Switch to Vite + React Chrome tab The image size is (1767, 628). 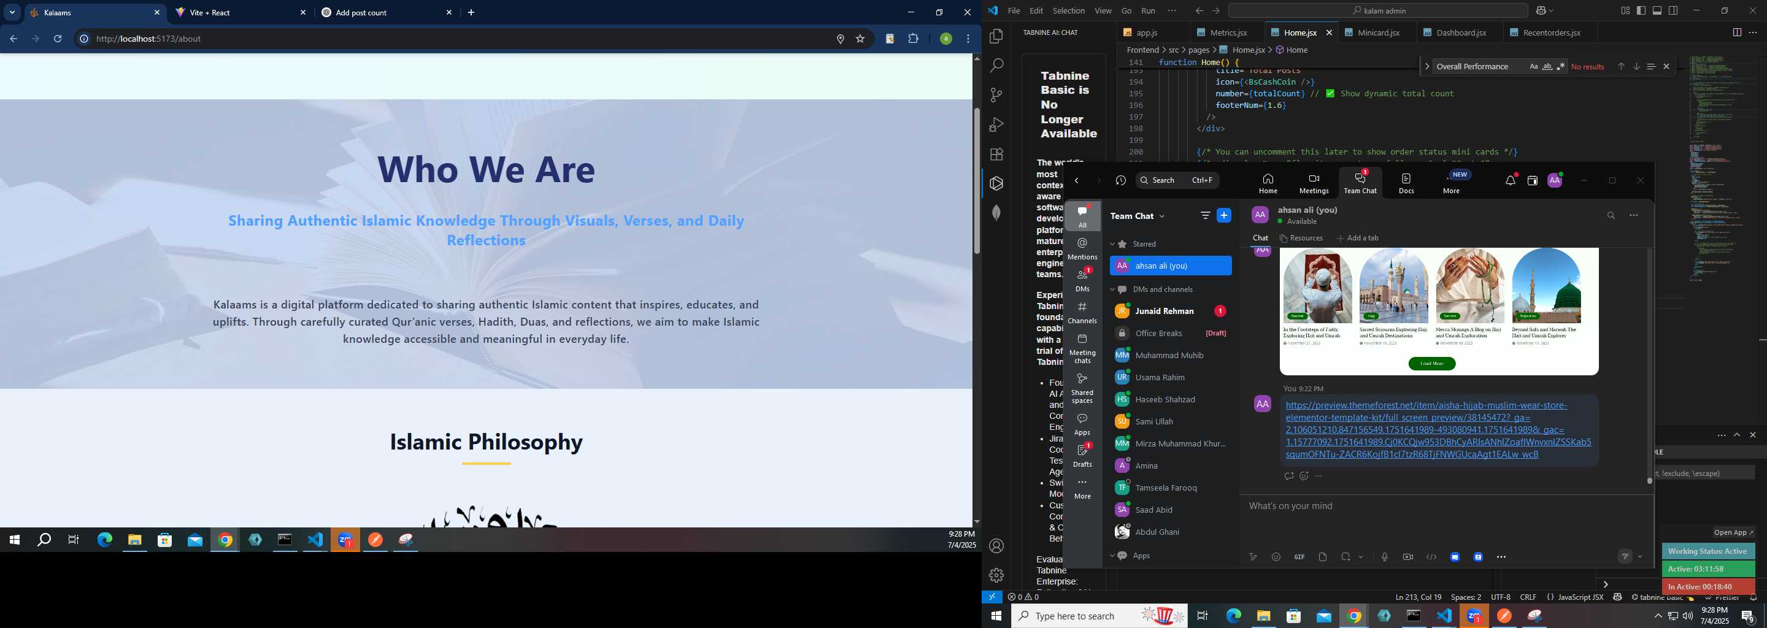click(242, 12)
